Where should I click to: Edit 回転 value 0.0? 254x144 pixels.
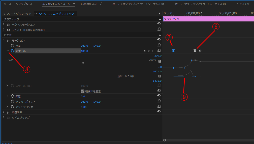point(83,97)
